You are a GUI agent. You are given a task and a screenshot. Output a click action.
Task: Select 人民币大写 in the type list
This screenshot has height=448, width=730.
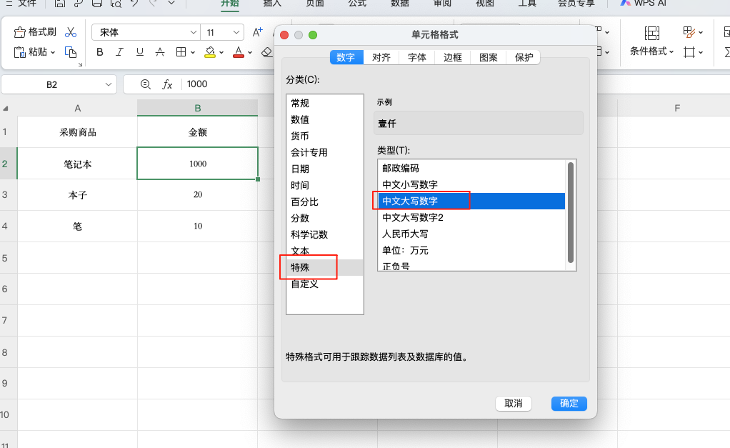(x=405, y=234)
